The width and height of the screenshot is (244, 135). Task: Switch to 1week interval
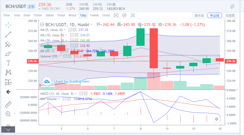coord(94,15)
